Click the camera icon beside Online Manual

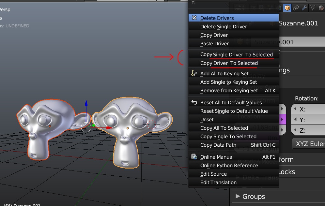coord(194,157)
